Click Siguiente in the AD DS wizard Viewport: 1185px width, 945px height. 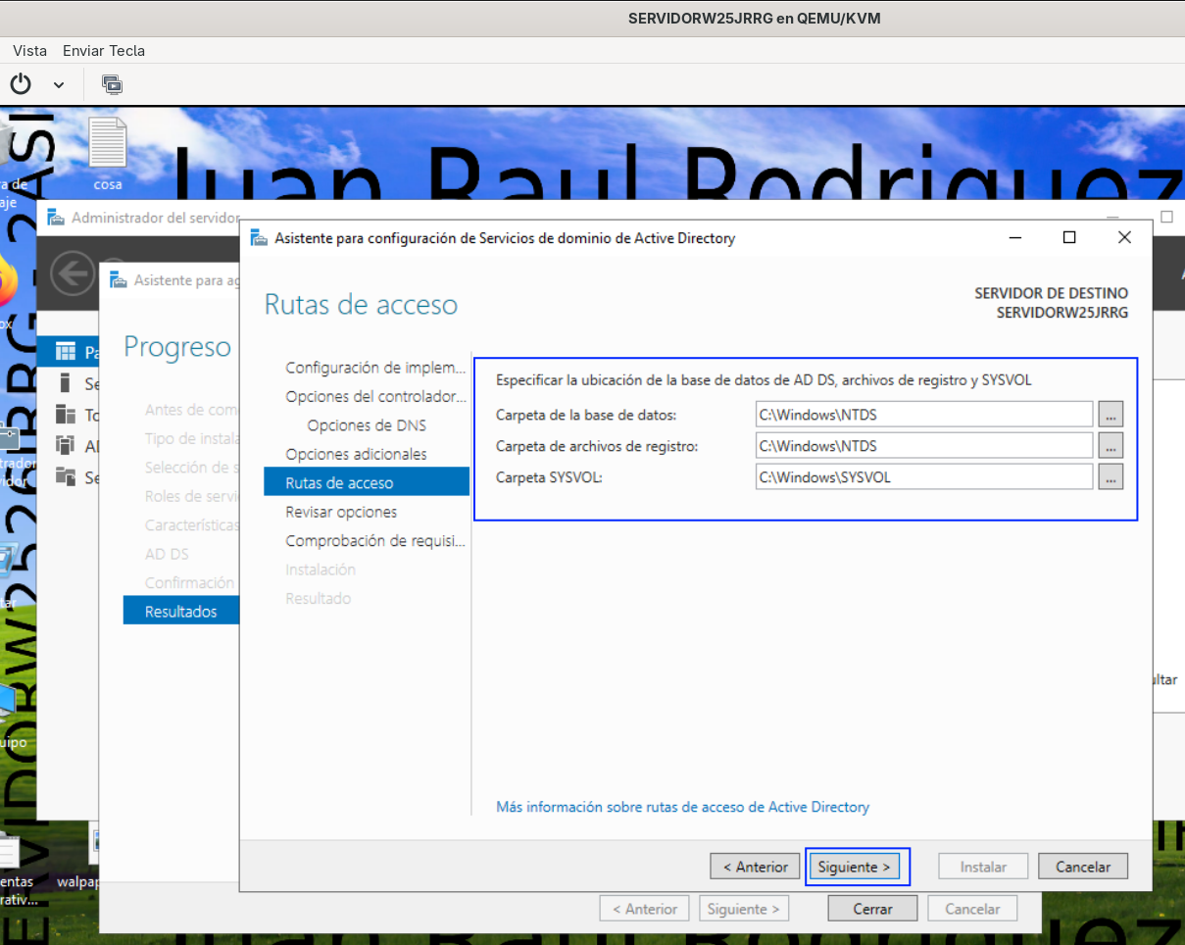(855, 867)
